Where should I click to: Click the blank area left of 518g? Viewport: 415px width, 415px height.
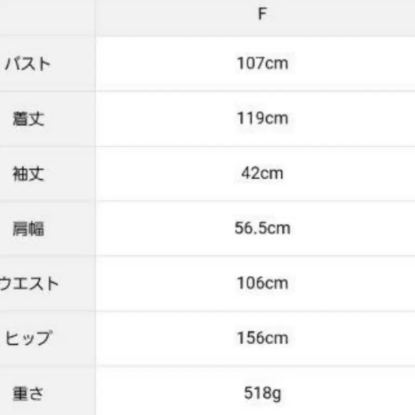coord(168,394)
